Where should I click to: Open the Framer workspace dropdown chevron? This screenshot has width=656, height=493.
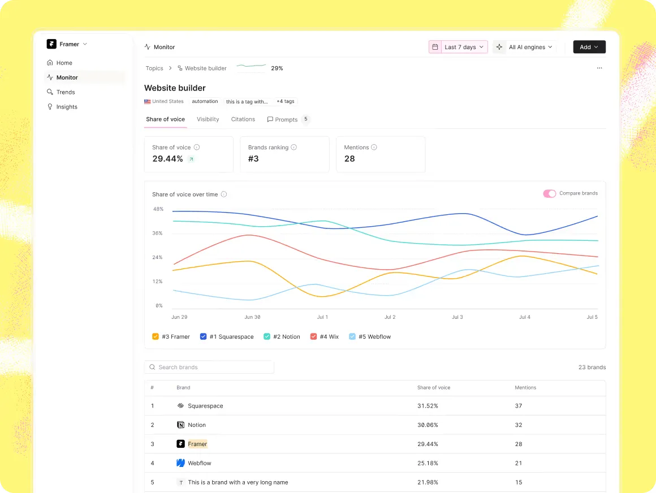click(x=85, y=44)
